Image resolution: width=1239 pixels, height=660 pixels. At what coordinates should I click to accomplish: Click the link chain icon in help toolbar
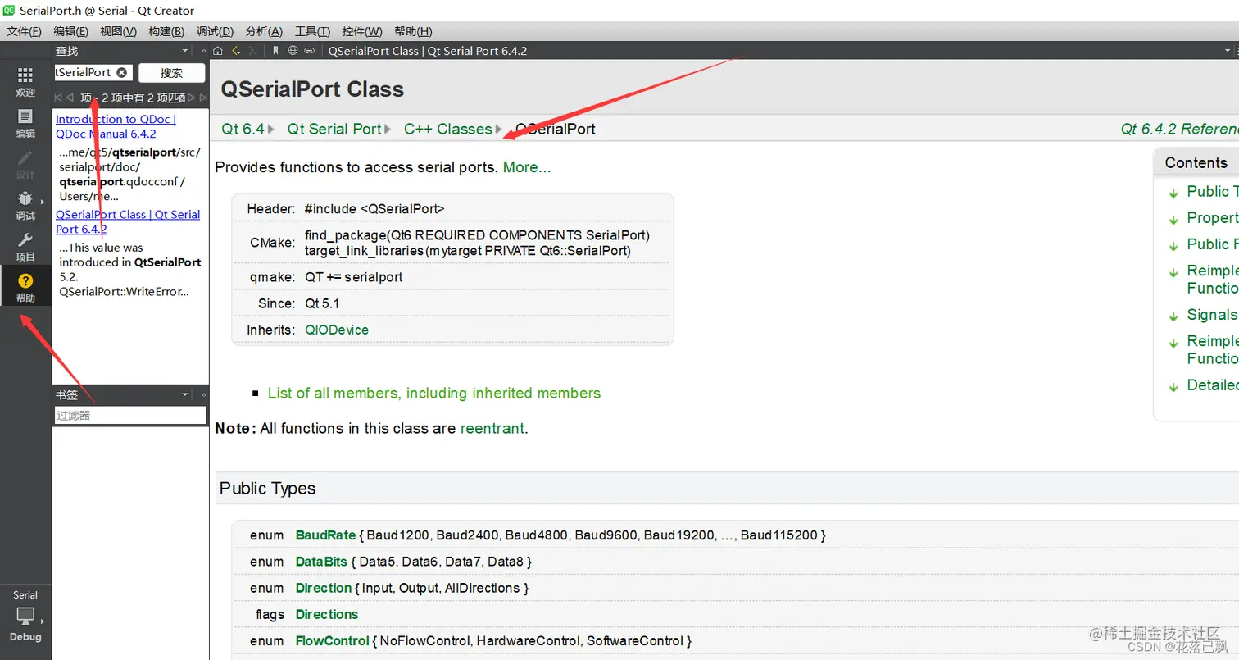click(x=309, y=51)
